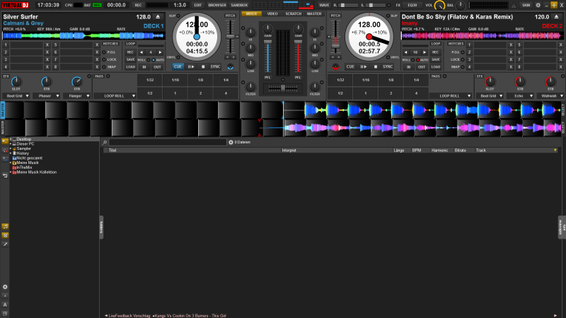
Task: Turn the Deck 1 EFX SLOT knob
Action: (x=16, y=81)
